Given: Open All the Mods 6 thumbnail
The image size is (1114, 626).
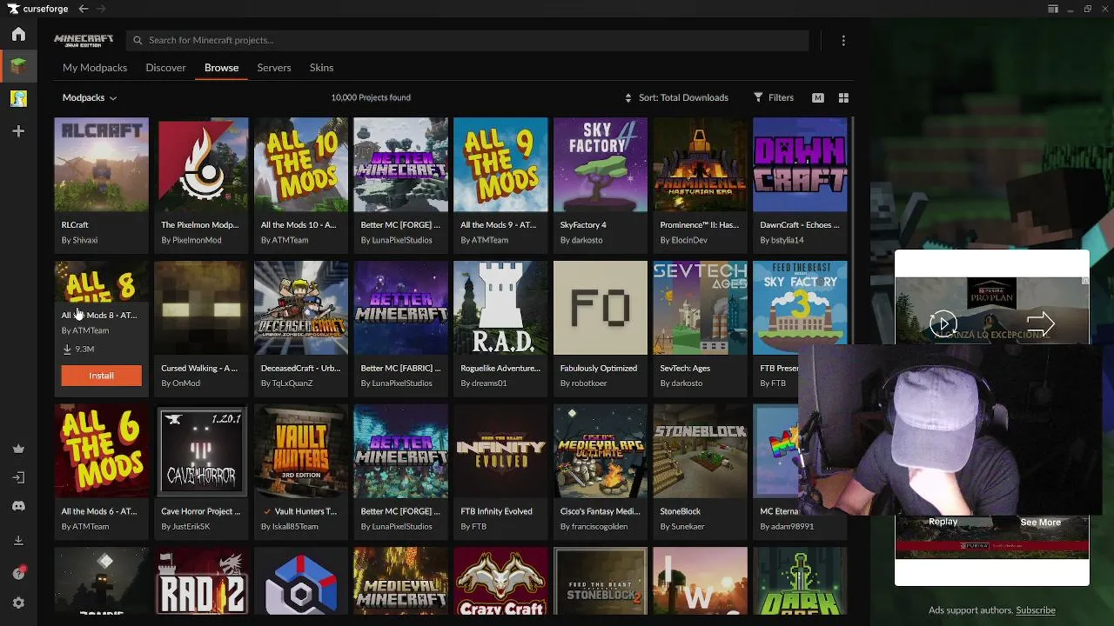Looking at the screenshot, I should point(102,452).
